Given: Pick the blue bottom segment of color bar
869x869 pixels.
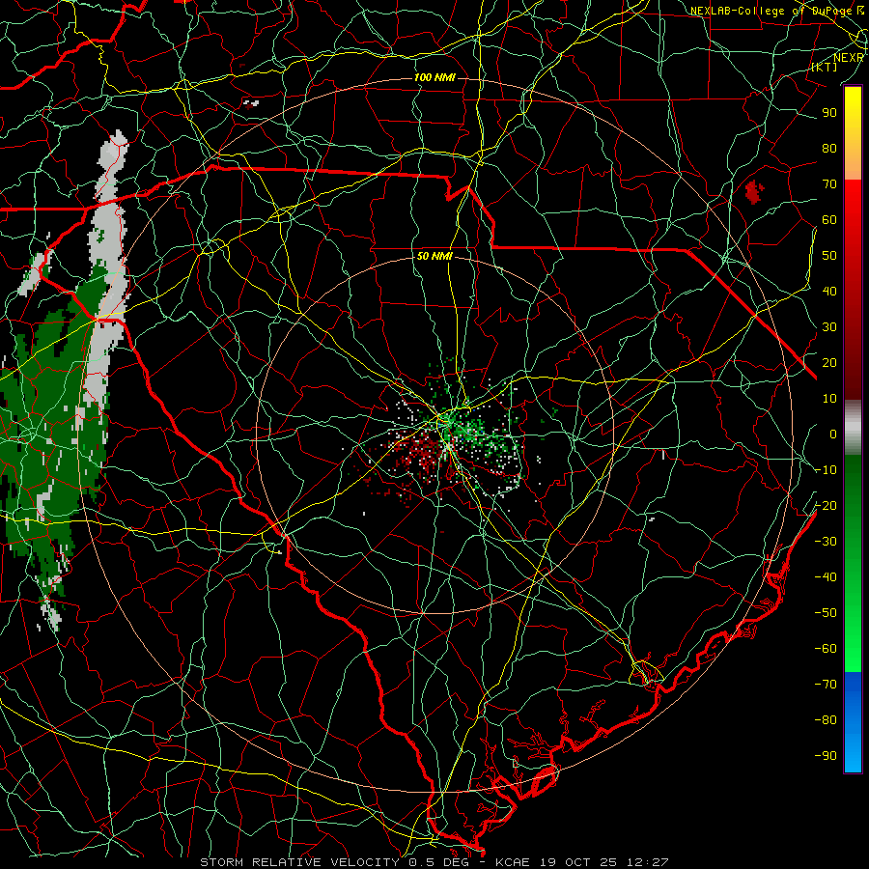Looking at the screenshot, I should [x=853, y=720].
